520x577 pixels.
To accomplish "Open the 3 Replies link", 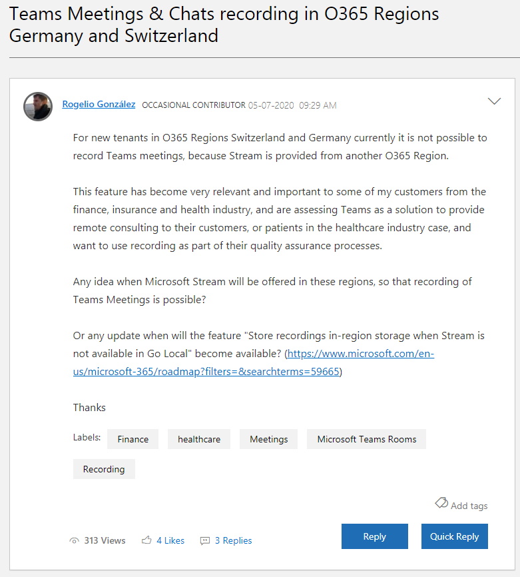I will coord(234,540).
